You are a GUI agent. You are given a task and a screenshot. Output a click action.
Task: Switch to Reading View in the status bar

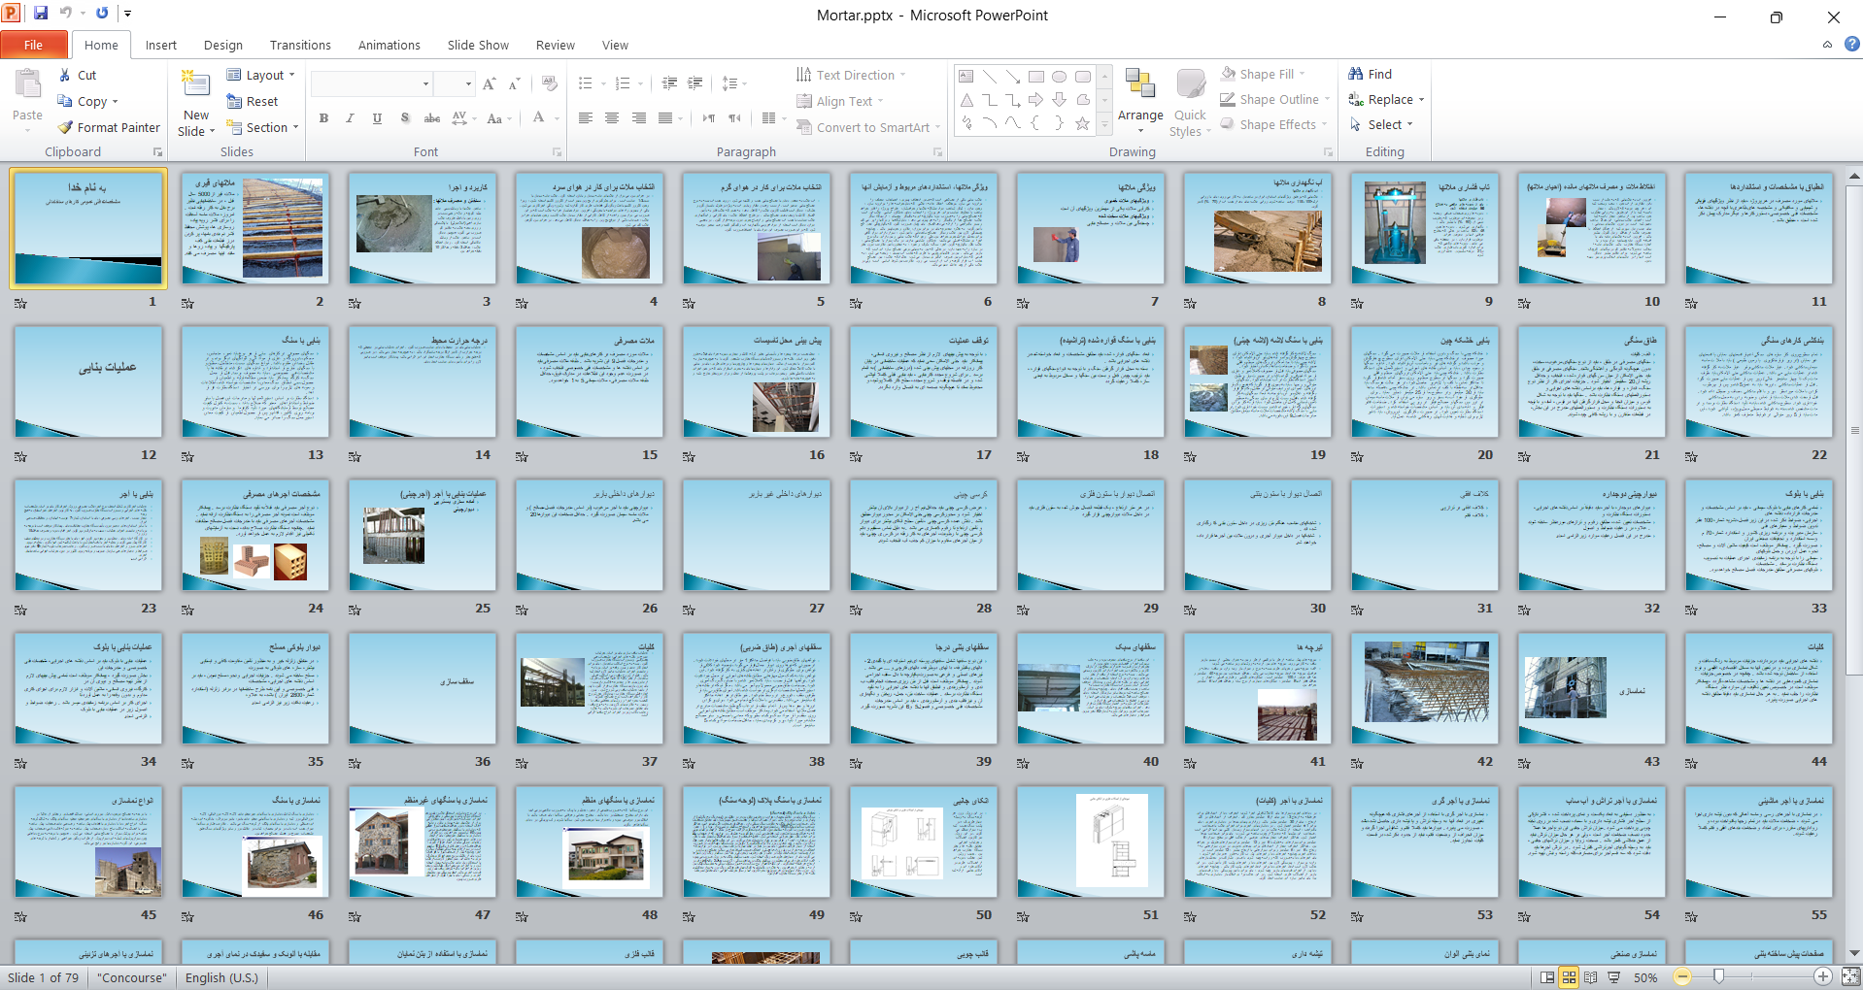(x=1590, y=977)
